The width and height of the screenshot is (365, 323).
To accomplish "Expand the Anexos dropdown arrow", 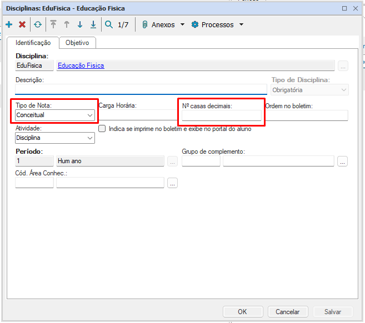I will [182, 24].
